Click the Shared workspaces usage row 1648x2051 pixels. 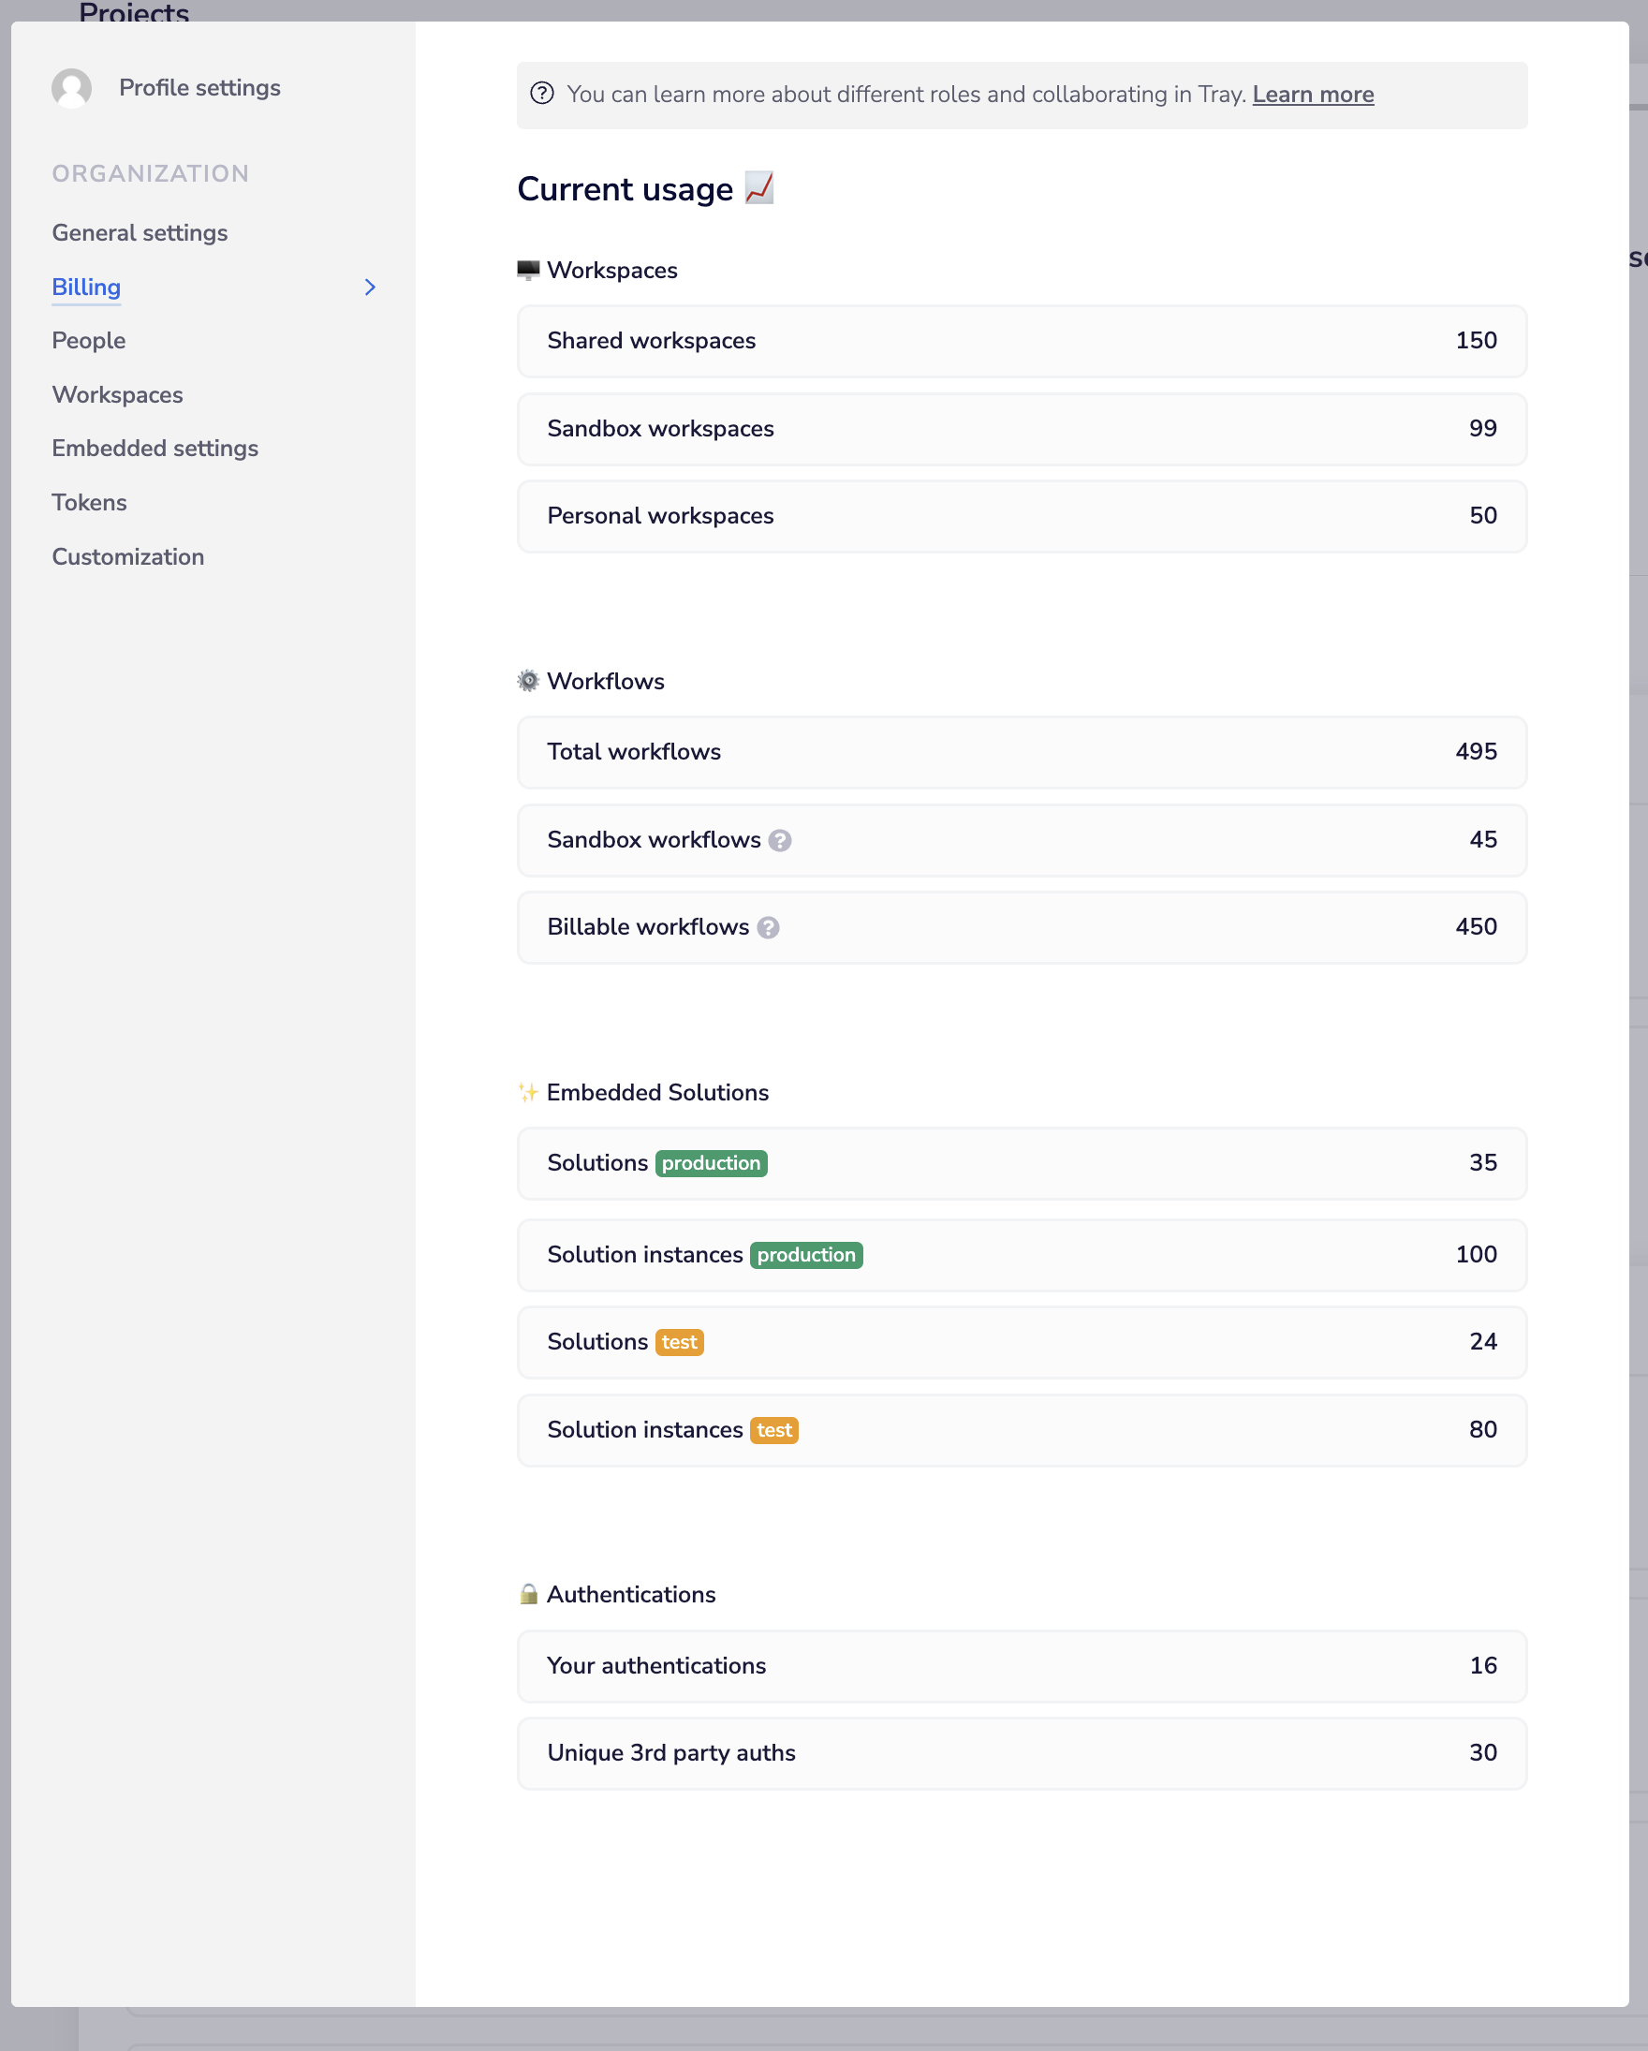tap(1022, 341)
